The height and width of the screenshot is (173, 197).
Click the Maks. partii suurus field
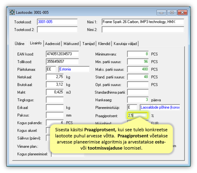pos(138,69)
